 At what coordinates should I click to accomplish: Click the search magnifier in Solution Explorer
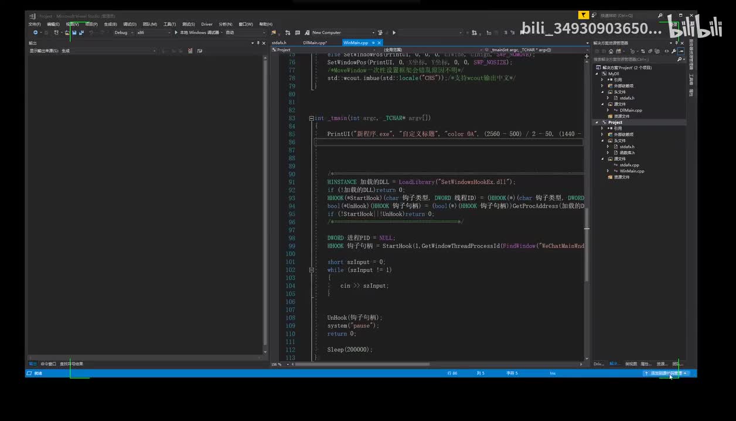pyautogui.click(x=679, y=59)
